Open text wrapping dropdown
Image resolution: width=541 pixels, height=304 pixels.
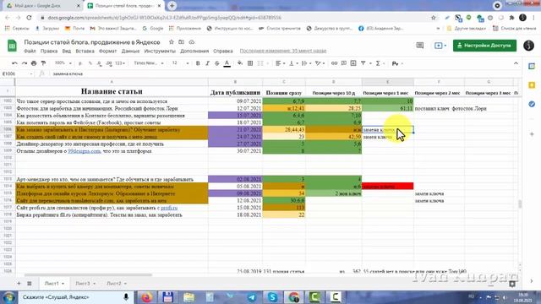pyautogui.click(x=306, y=63)
